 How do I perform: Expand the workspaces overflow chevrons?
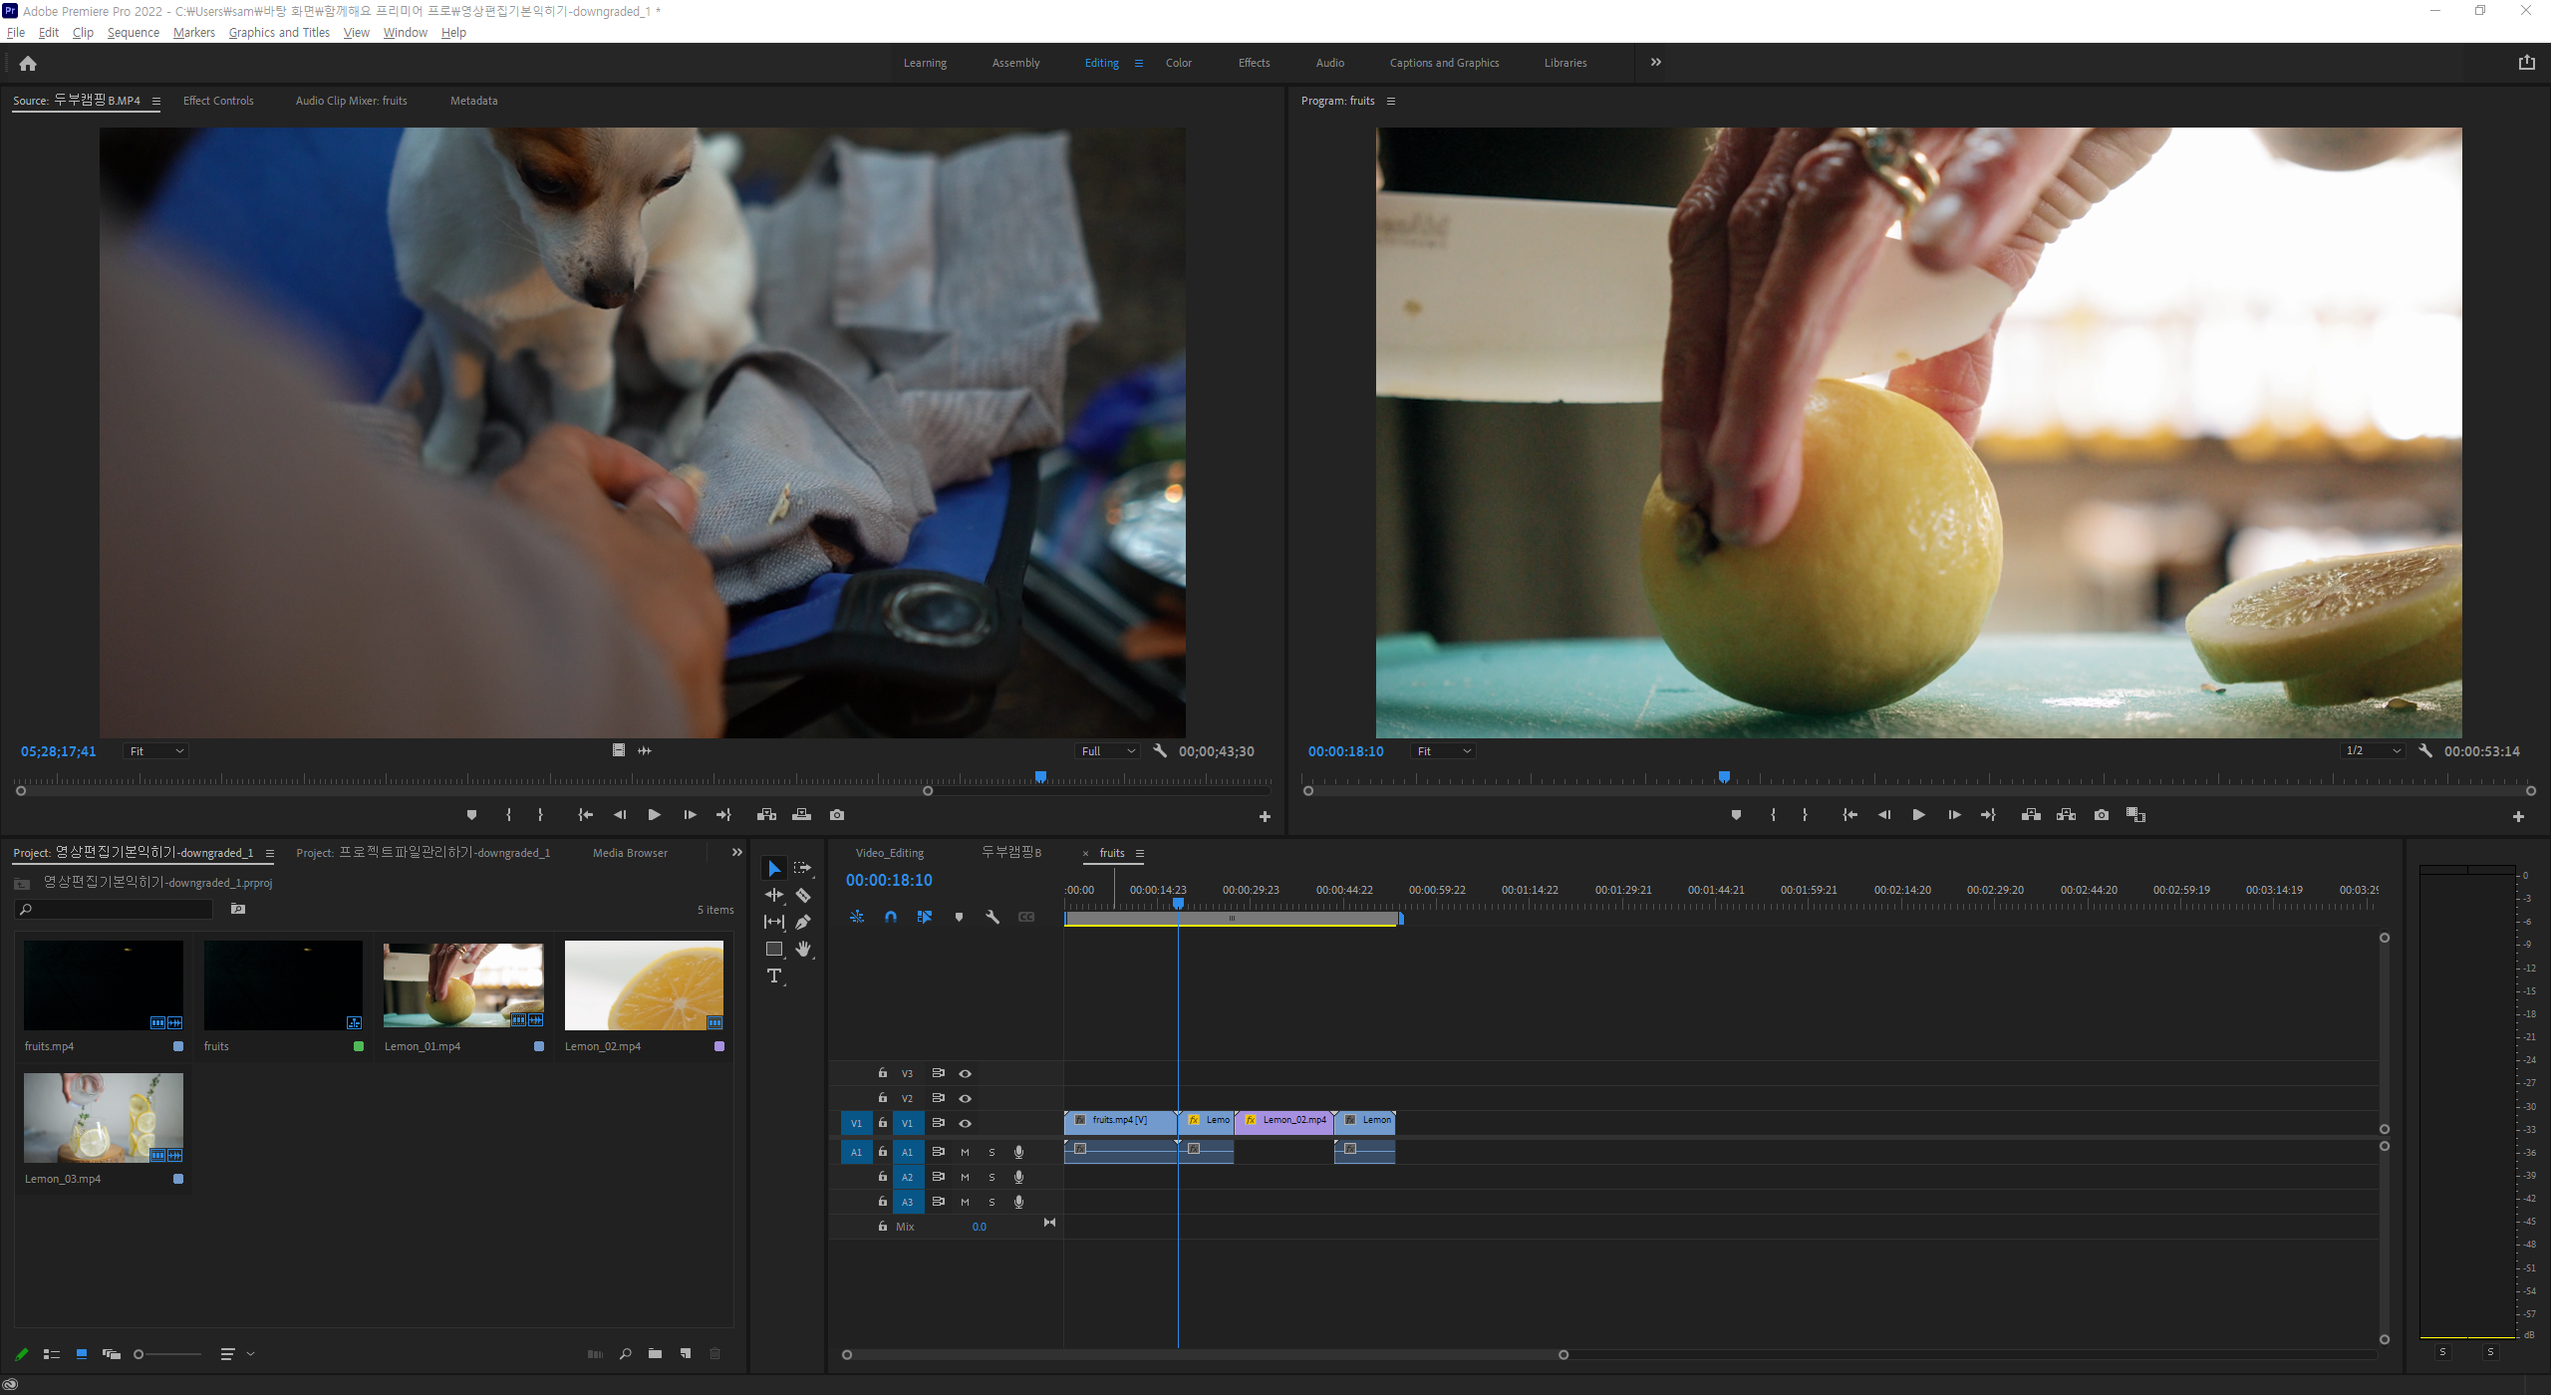pos(1656,63)
